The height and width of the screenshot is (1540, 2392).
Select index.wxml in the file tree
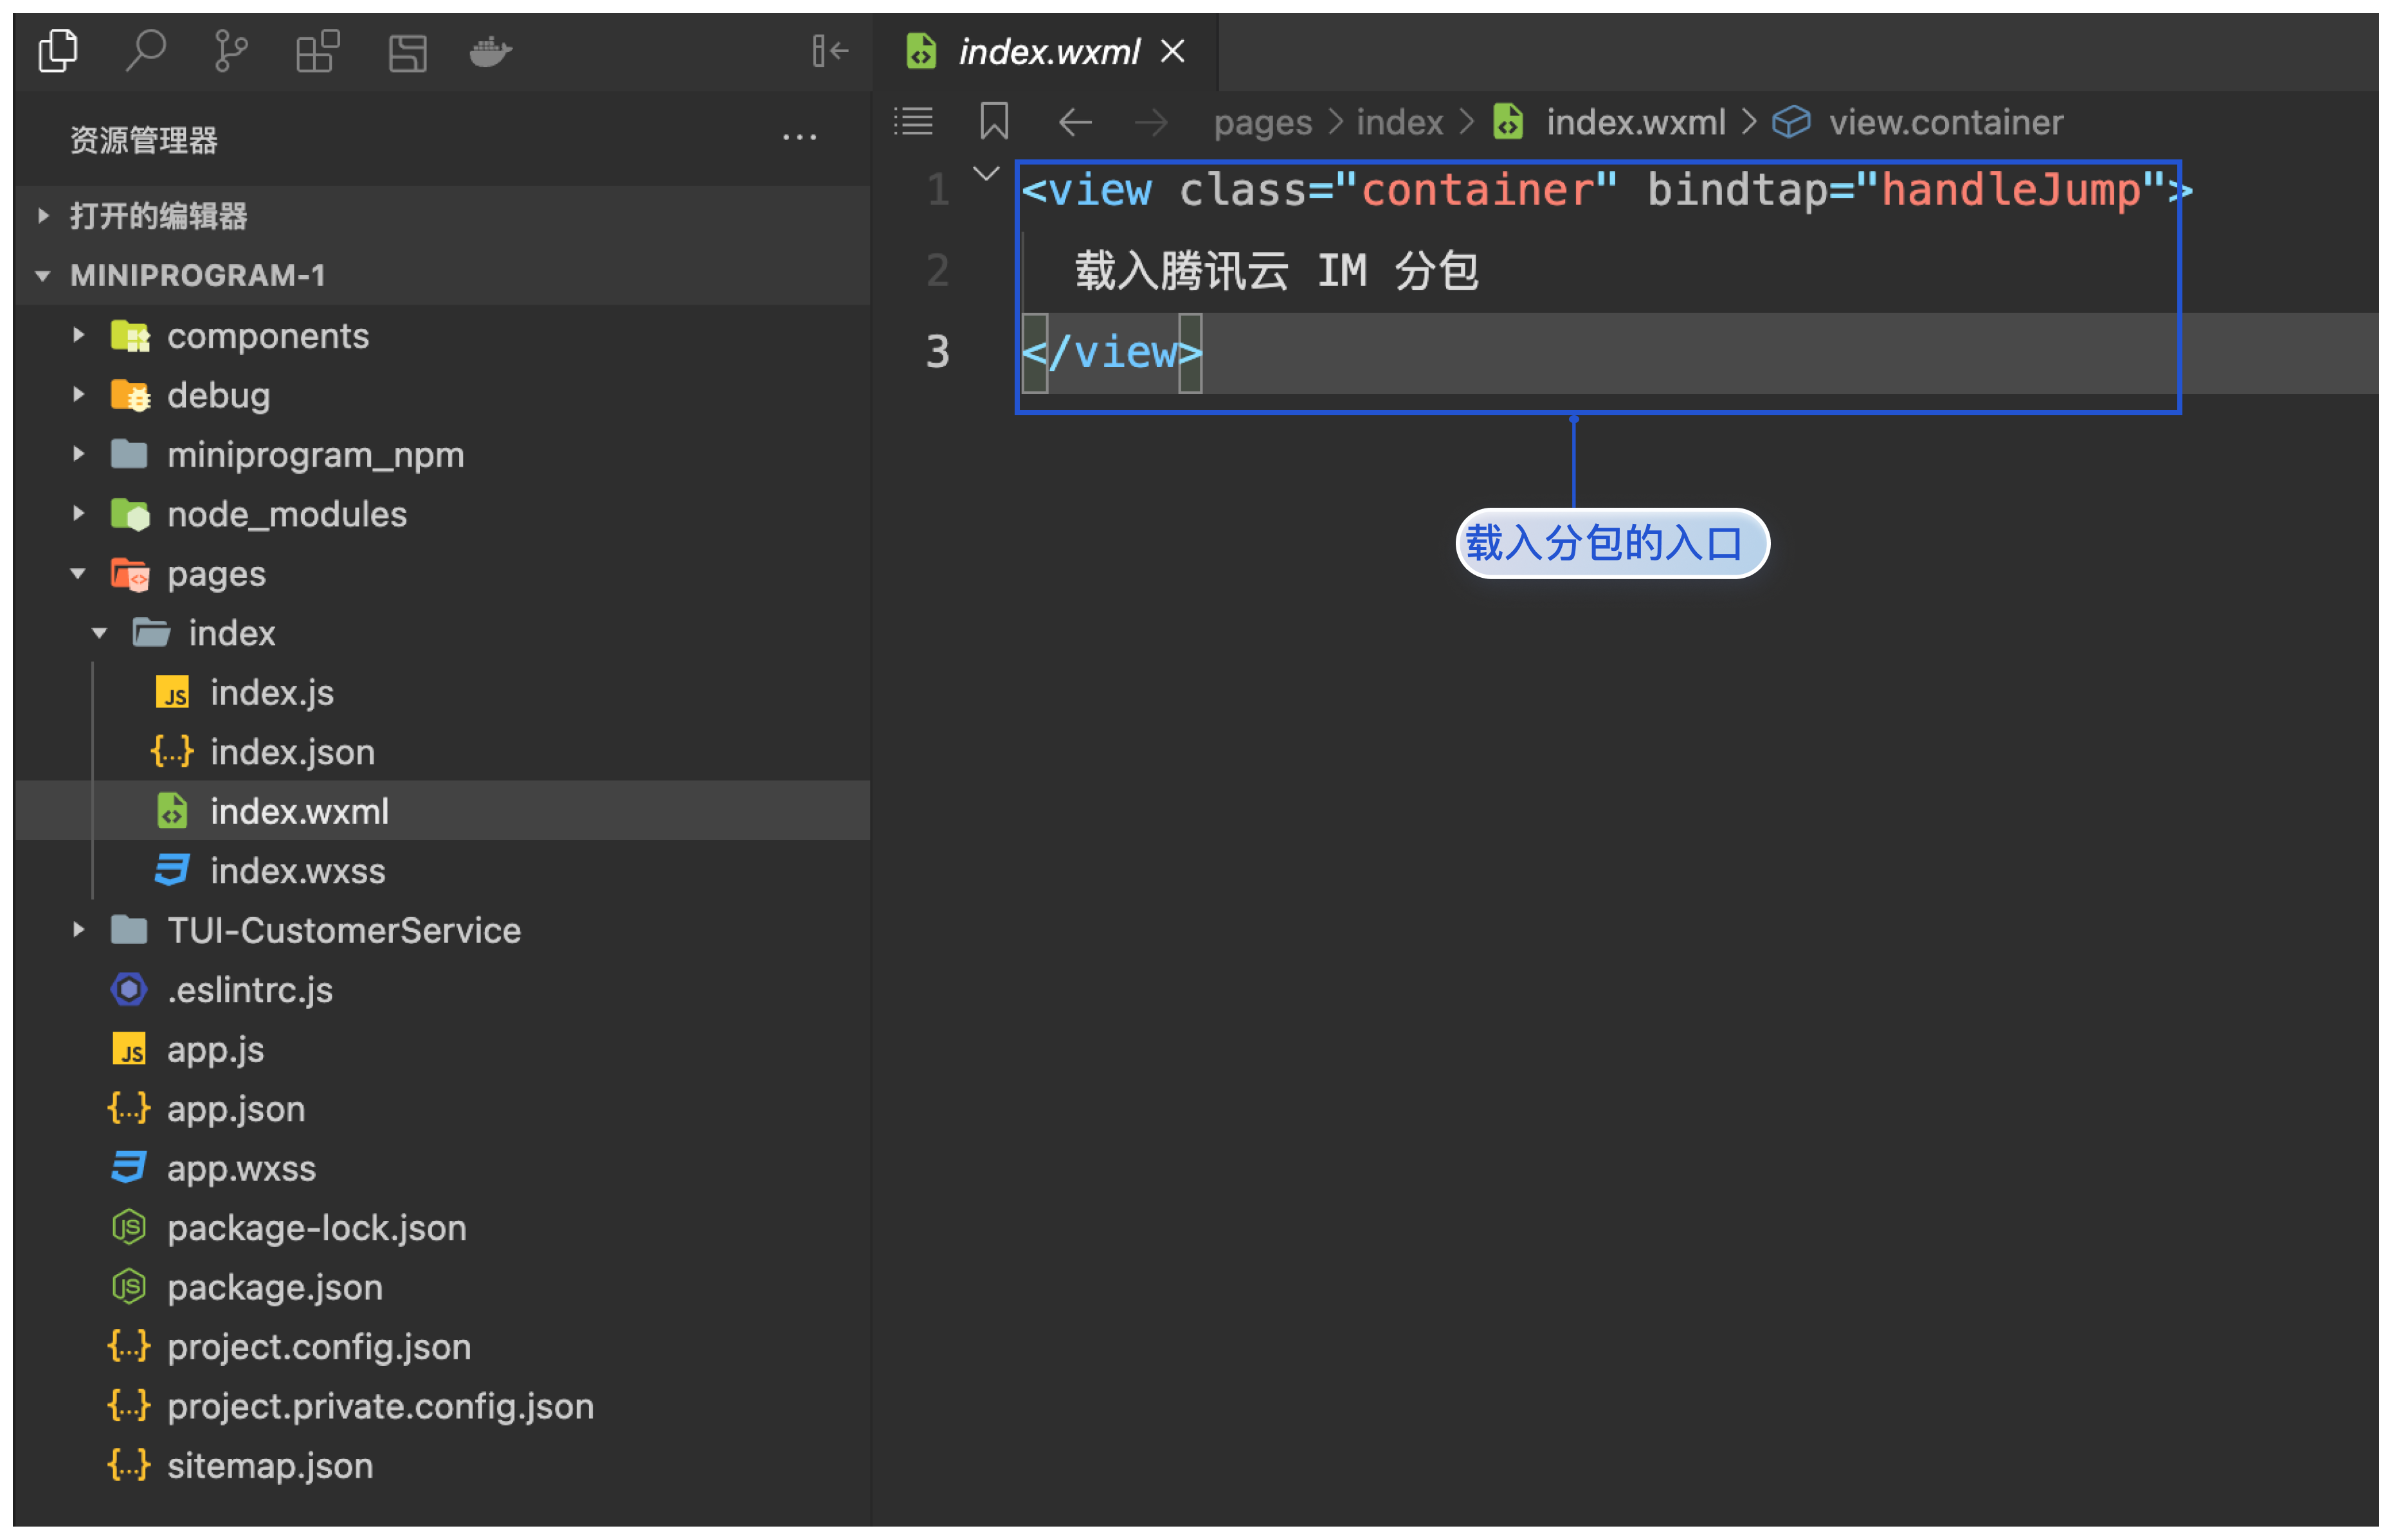tap(442, 811)
